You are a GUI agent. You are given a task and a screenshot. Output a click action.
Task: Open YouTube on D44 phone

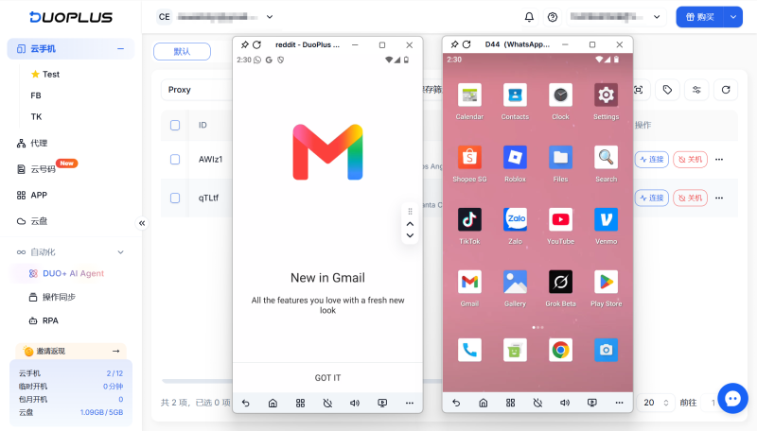click(560, 220)
